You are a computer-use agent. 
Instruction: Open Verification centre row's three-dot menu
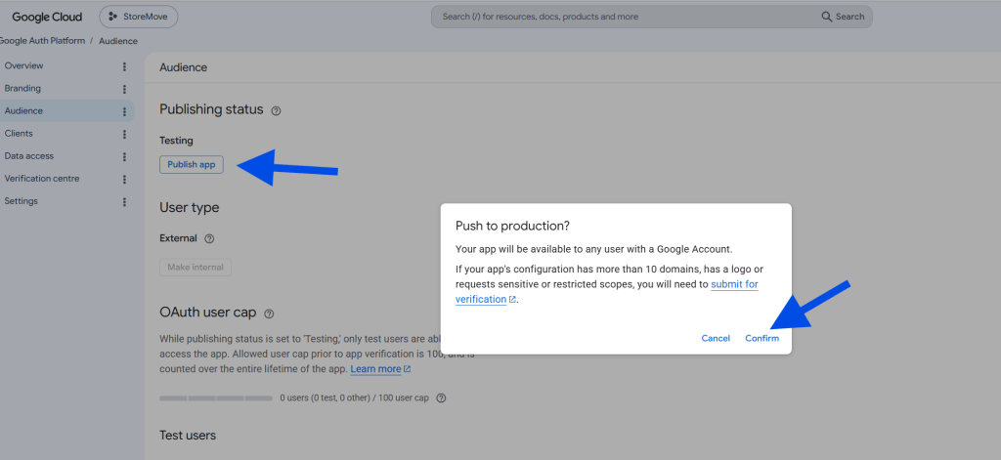coord(124,180)
